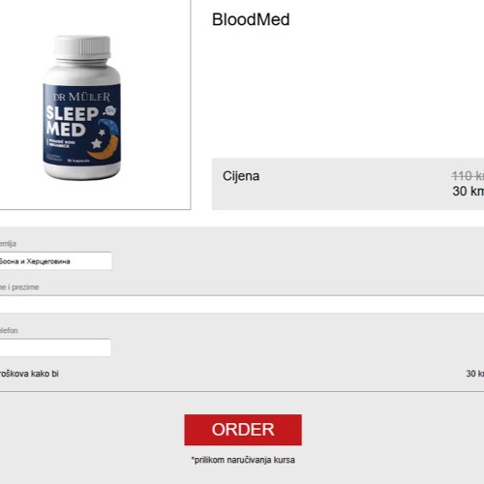Click the DR MÜLLER brand name on the bottle
The width and height of the screenshot is (484, 484).
81,97
